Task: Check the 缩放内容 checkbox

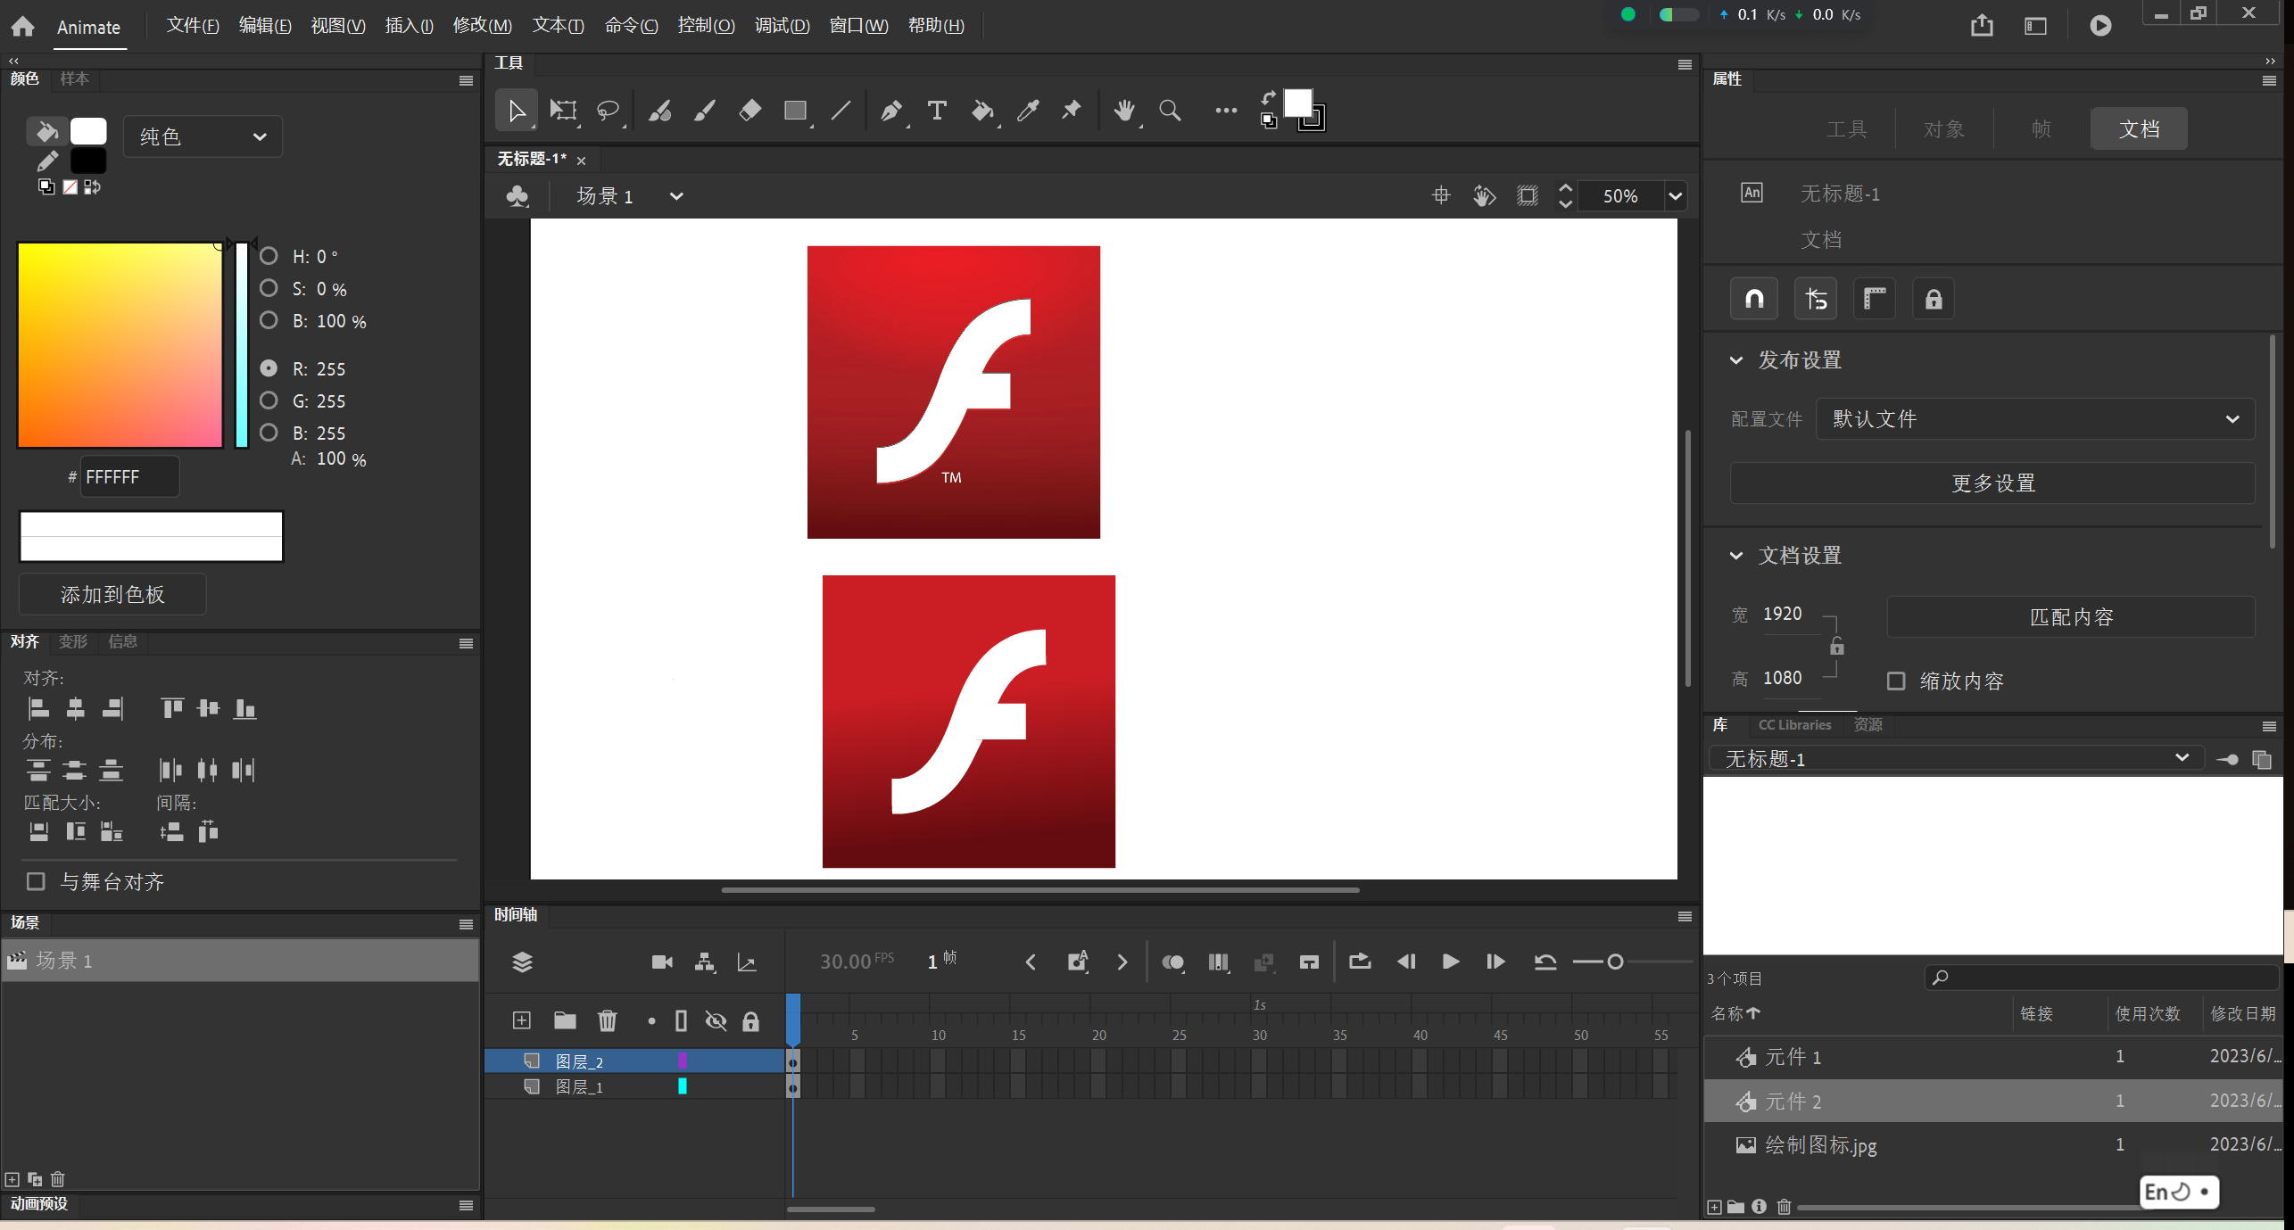Action: pos(1896,681)
